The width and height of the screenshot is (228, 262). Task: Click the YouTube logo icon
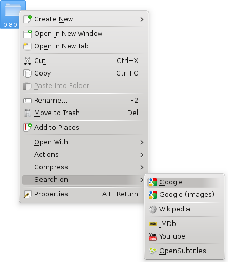click(153, 236)
